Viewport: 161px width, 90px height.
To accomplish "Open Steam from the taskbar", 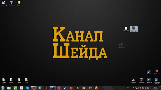I will pos(65,88).
